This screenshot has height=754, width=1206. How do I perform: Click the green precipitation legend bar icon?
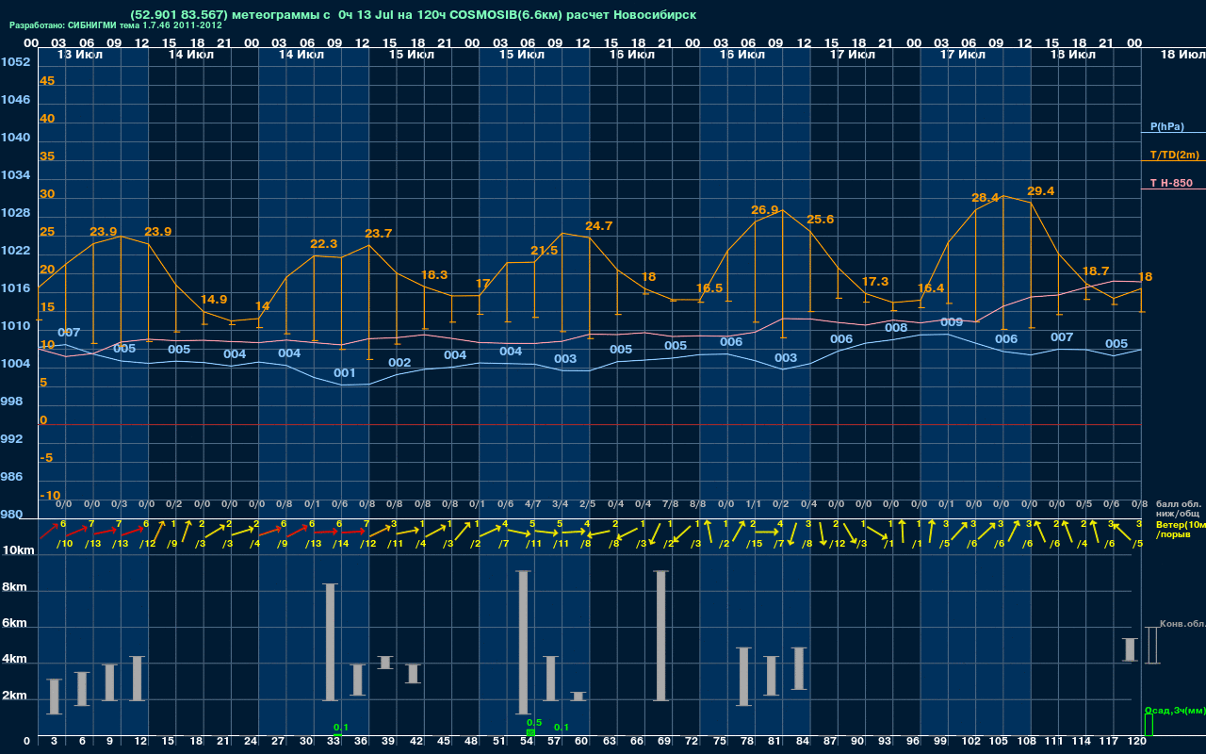click(1149, 725)
